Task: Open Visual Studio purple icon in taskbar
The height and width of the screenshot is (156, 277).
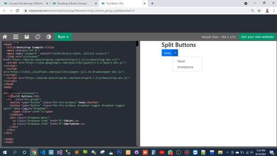Action: point(60,152)
